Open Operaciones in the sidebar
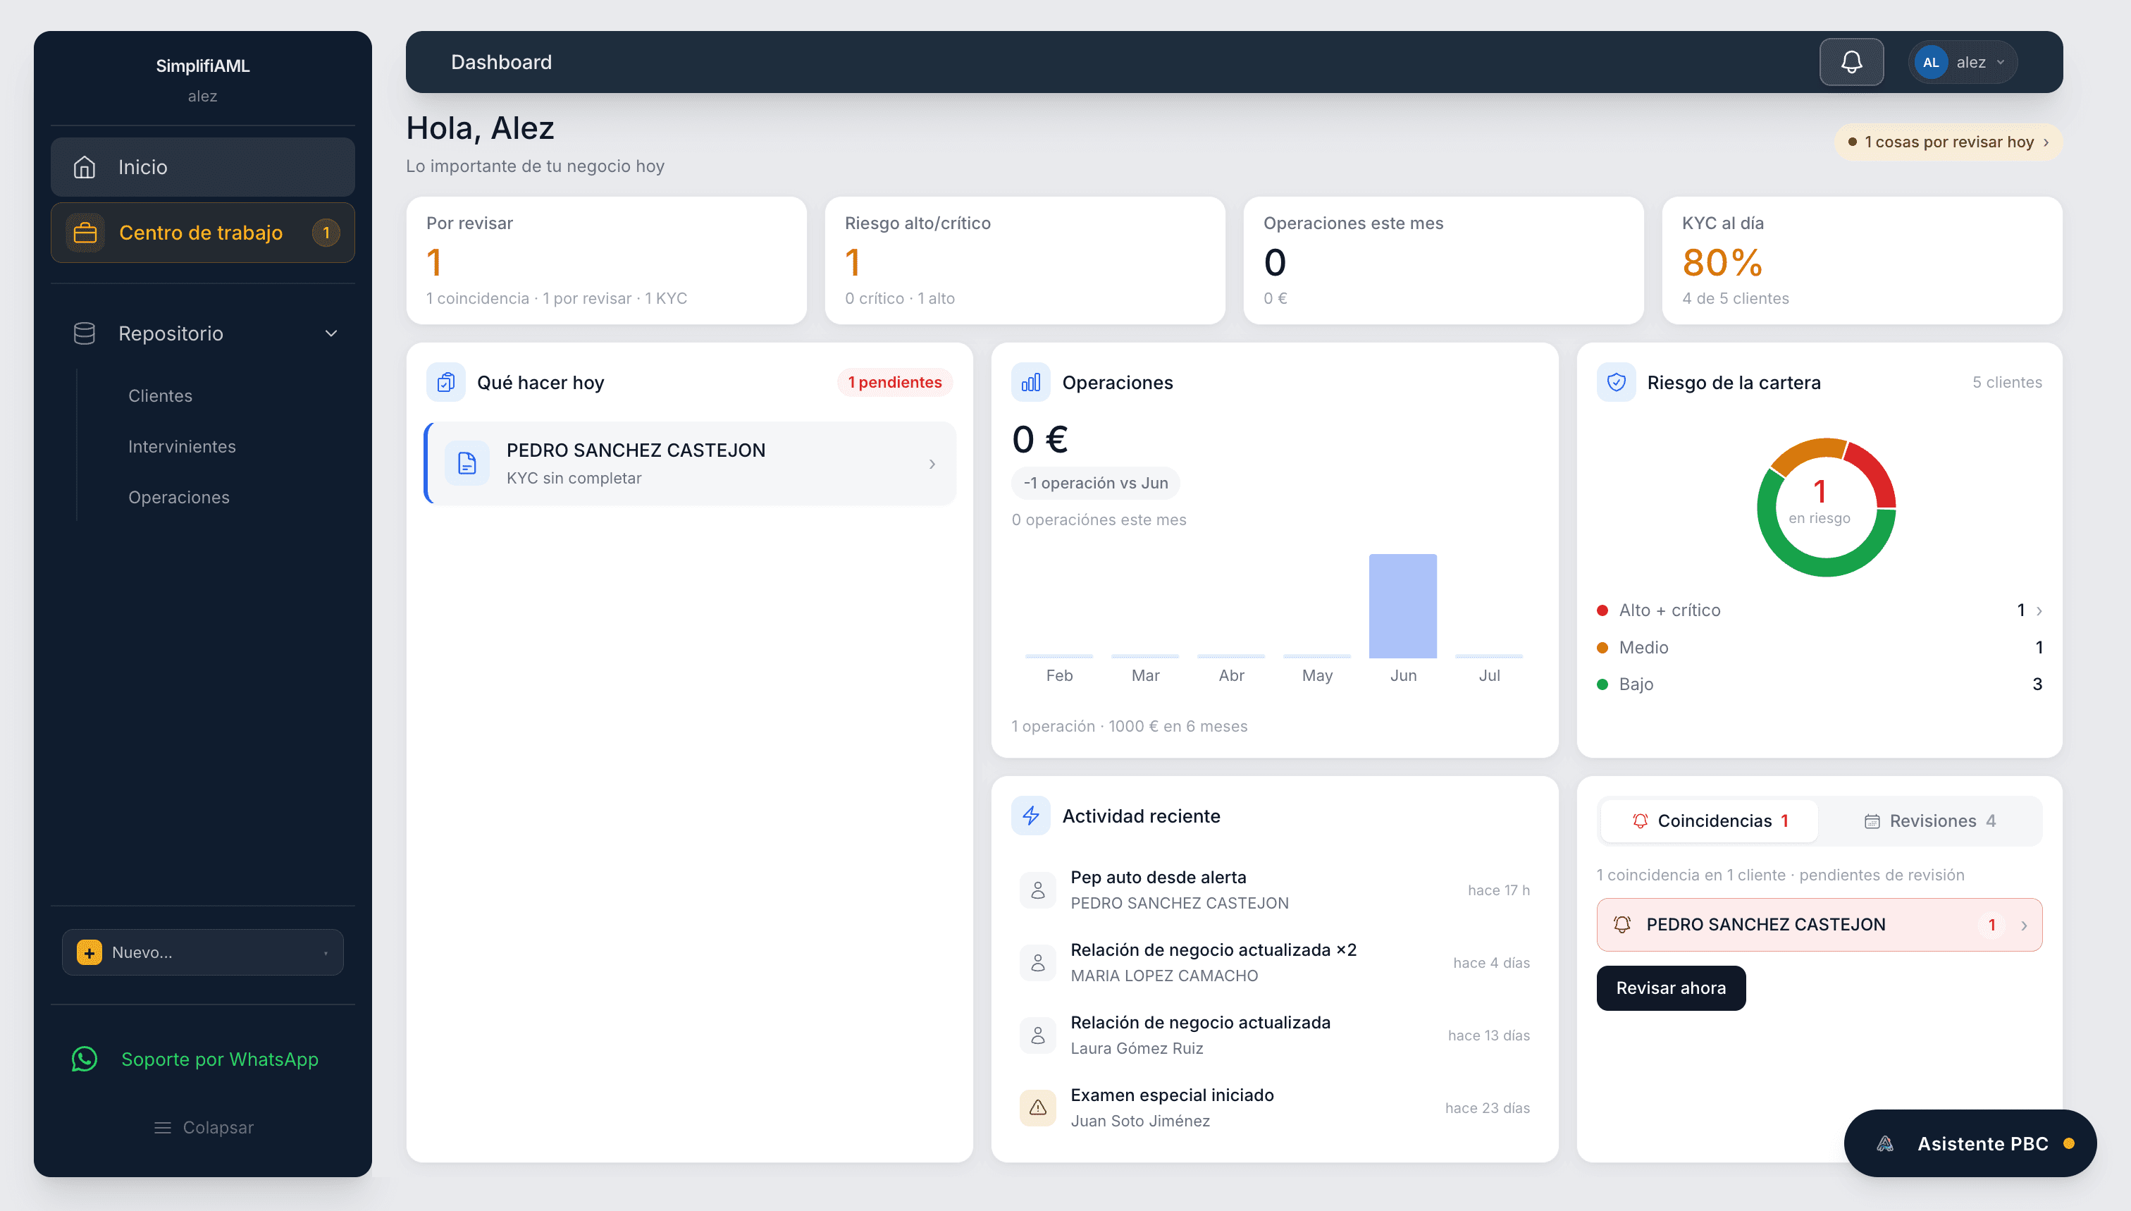2131x1211 pixels. pyautogui.click(x=178, y=498)
